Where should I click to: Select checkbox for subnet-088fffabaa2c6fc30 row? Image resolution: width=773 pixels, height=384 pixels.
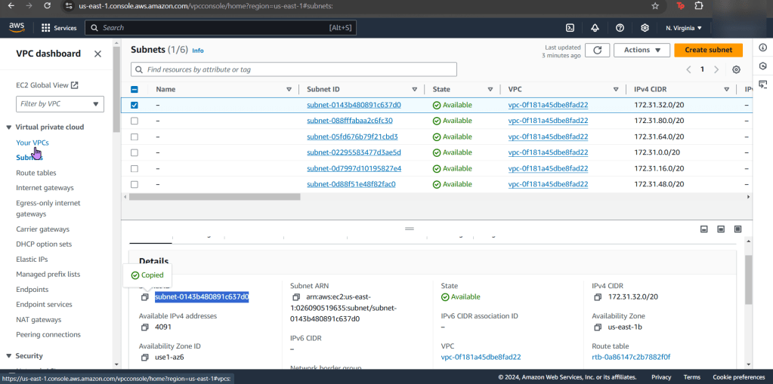[x=135, y=121]
